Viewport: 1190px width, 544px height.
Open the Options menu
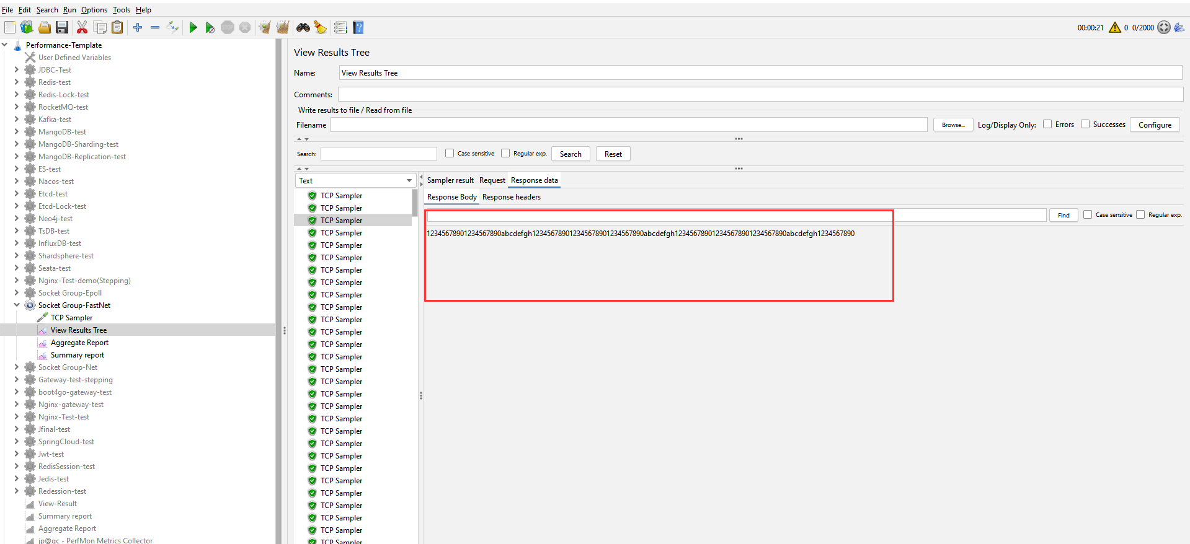click(x=94, y=10)
